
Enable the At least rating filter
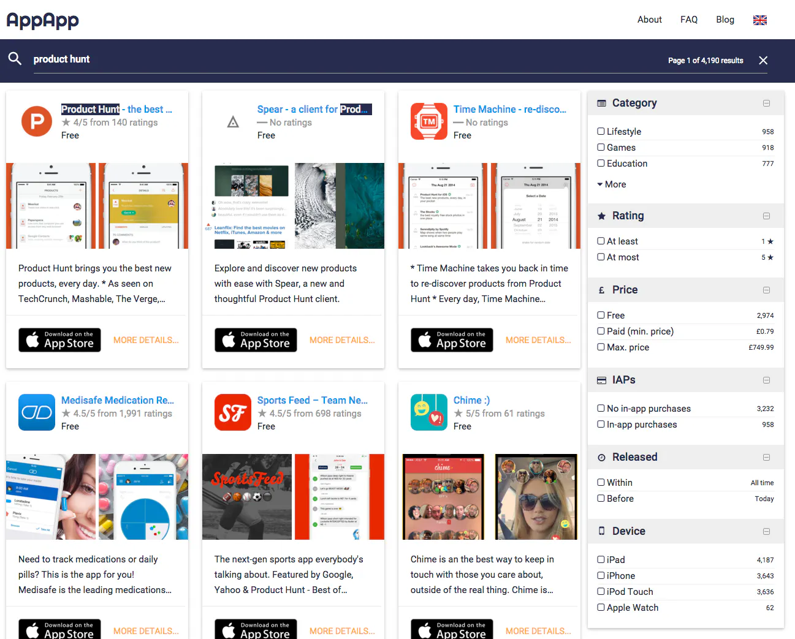[601, 241]
